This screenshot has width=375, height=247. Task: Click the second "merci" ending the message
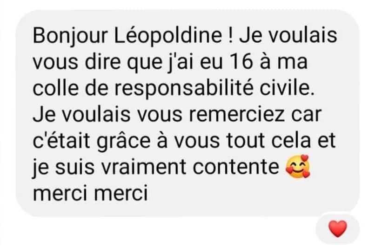pyautogui.click(x=121, y=193)
